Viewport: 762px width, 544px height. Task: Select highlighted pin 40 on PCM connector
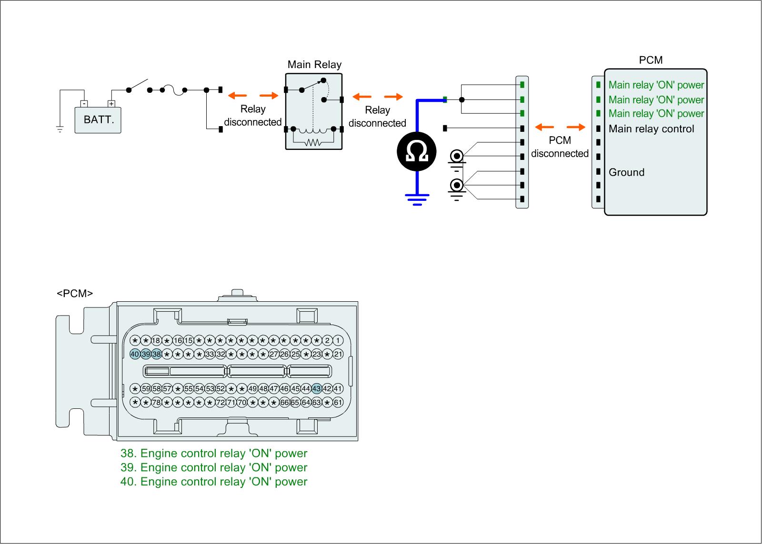tap(135, 354)
